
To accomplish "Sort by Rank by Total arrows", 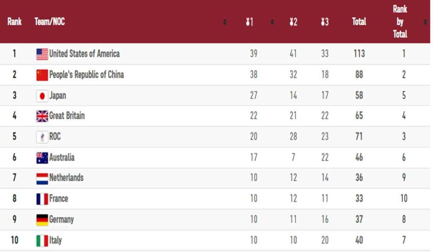I will click(425, 22).
